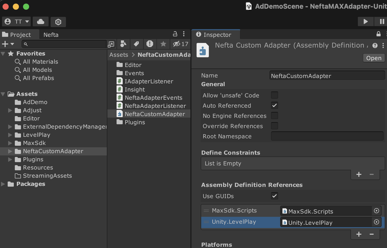Viewport: 387px width, 248px height.
Task: Toggle the Project panel lock
Action: point(175,34)
